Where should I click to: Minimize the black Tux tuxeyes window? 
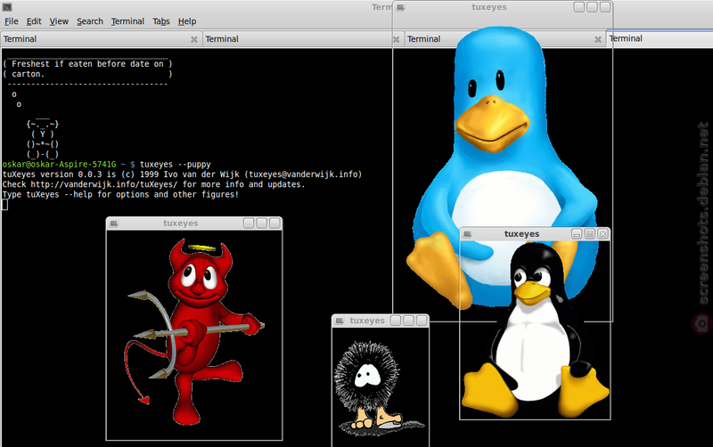pyautogui.click(x=577, y=233)
